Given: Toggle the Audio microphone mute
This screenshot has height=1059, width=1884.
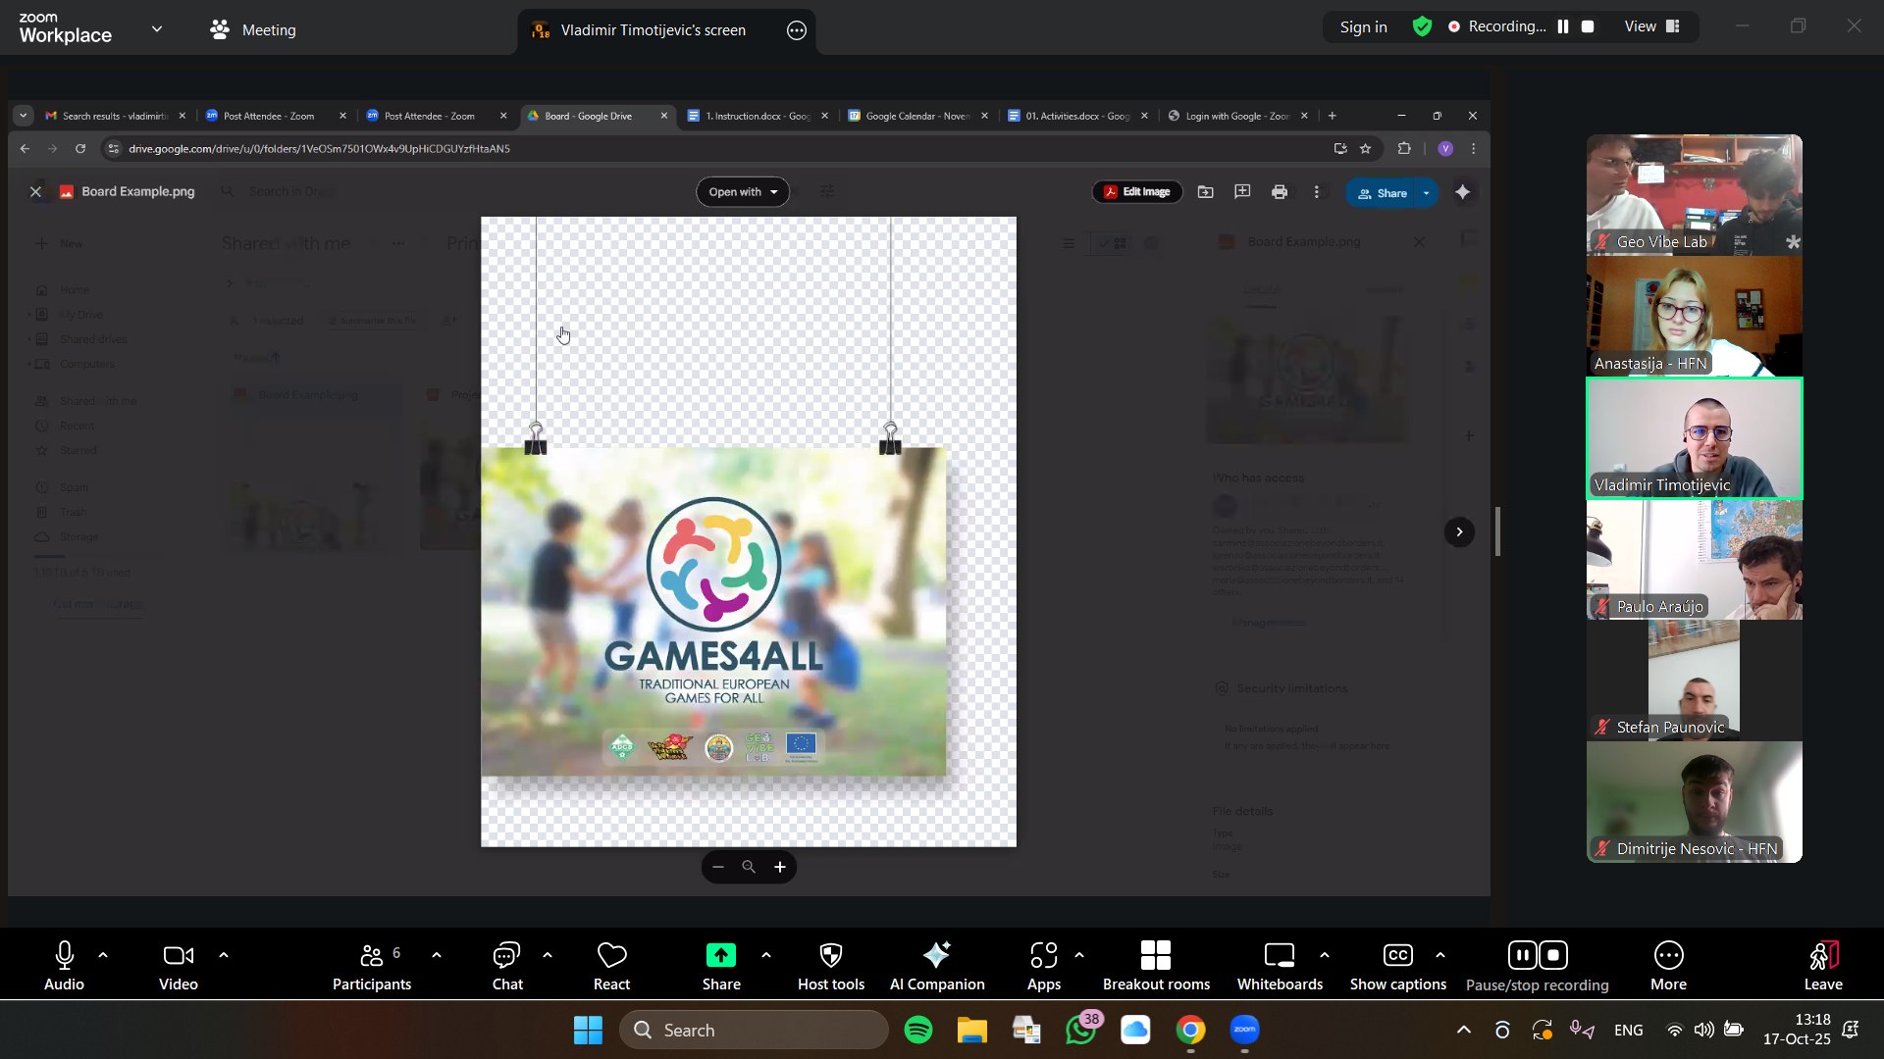Looking at the screenshot, I should pyautogui.click(x=64, y=966).
